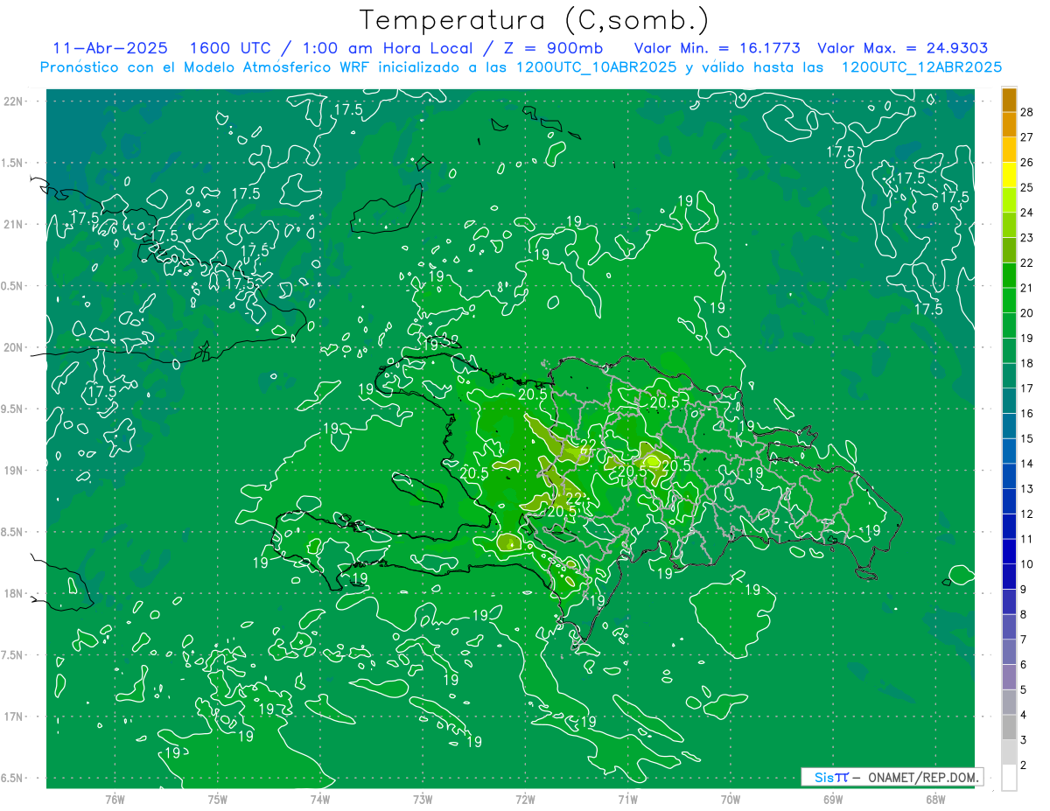Pick the legend swatch between 11 and 12
The height and width of the screenshot is (811, 1050).
pos(1009,526)
